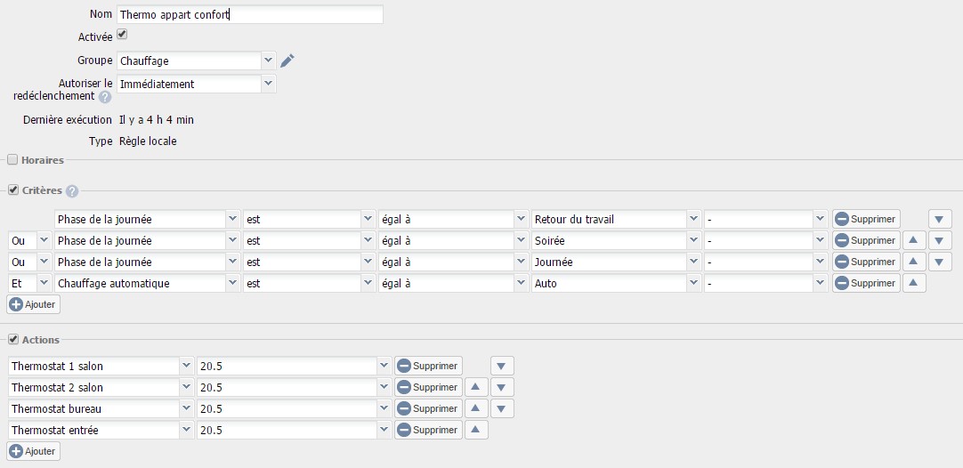Move the Soirée criterion row up
This screenshot has height=468, width=963.
[914, 240]
